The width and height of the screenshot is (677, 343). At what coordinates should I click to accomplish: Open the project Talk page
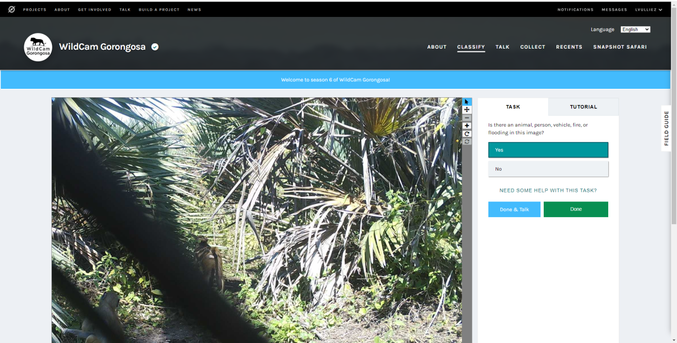coord(502,47)
